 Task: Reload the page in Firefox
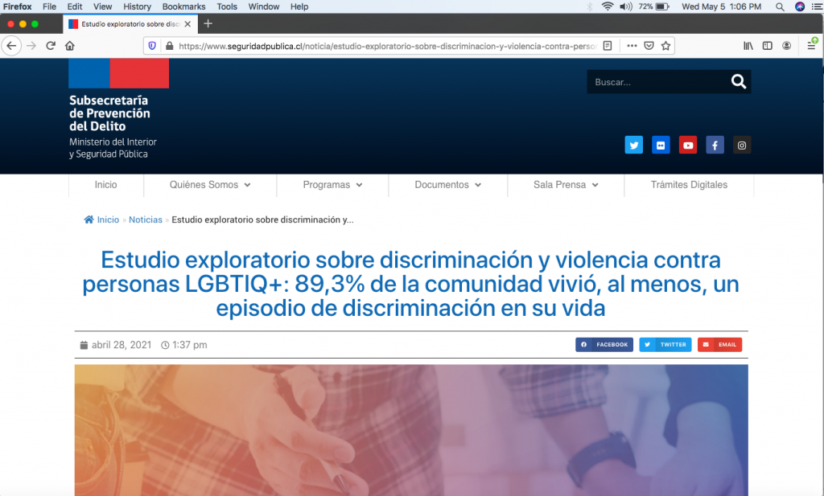[51, 46]
